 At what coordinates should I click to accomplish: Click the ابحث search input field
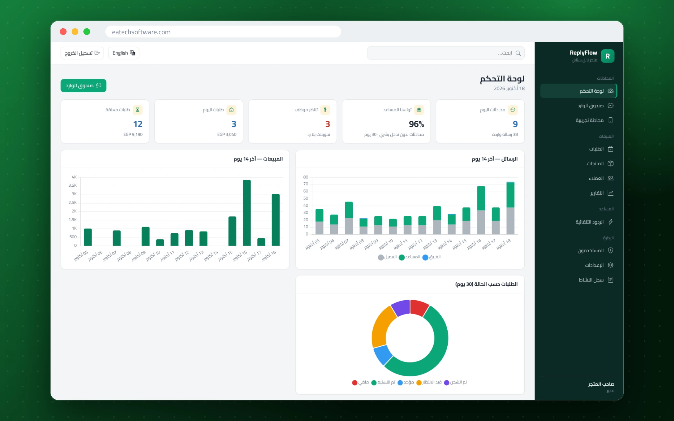[x=446, y=53]
